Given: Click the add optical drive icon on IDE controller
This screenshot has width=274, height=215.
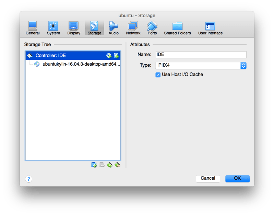Looking at the screenshot, I should (x=109, y=56).
